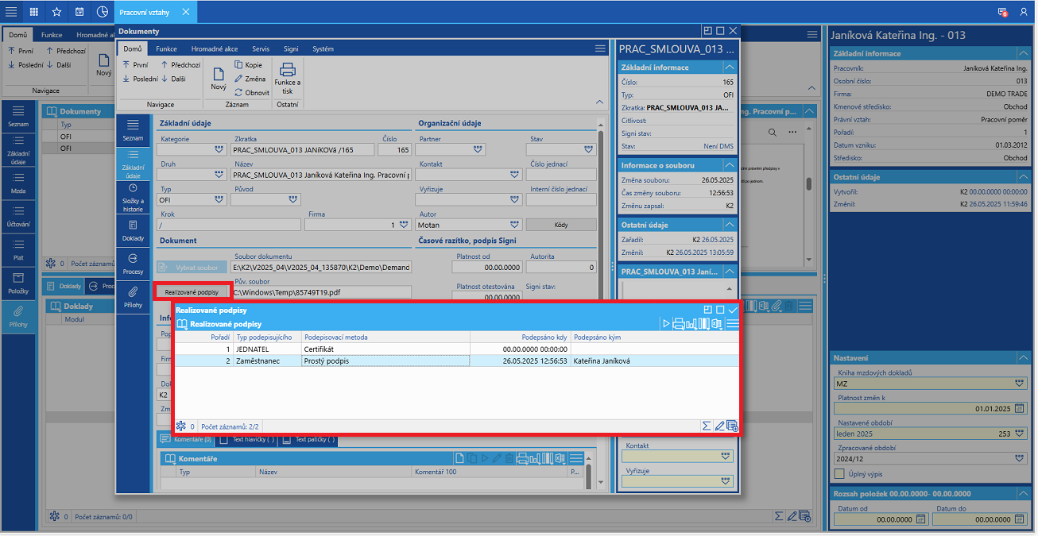Viewport: 1038px width, 536px height.
Task: Open Účtování in main window sidebar
Action: click(18, 218)
